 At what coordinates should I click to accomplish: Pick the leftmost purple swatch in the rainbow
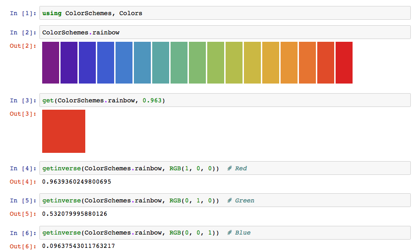tap(50, 63)
